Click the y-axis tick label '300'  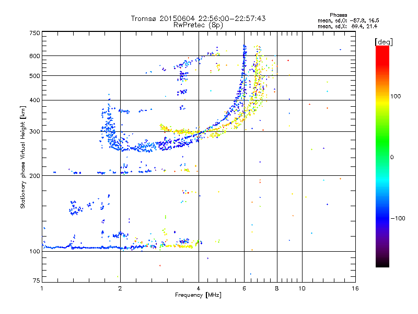[34, 132]
